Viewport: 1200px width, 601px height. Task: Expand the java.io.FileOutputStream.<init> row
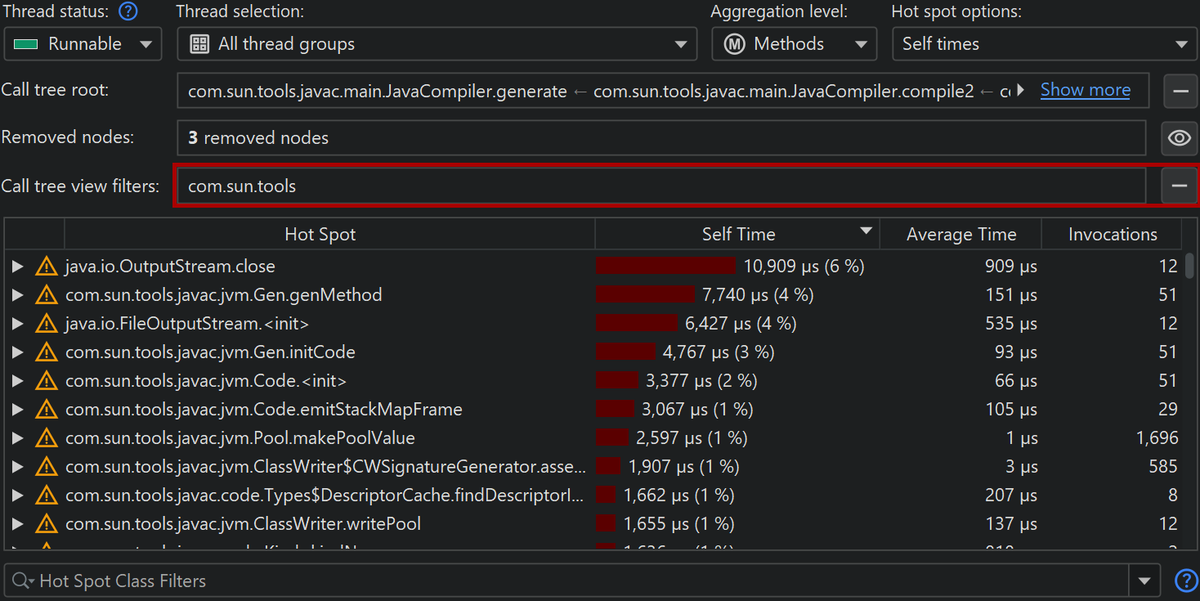[x=17, y=324]
